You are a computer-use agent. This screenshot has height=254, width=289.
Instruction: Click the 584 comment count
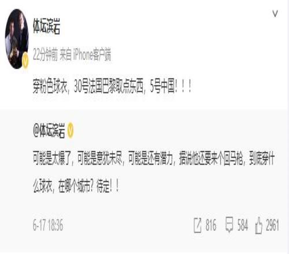pos(243,225)
